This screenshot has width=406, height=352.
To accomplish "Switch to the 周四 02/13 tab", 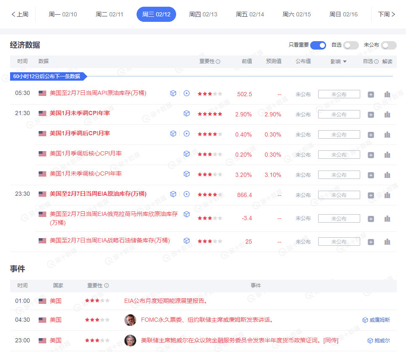I will click(203, 13).
